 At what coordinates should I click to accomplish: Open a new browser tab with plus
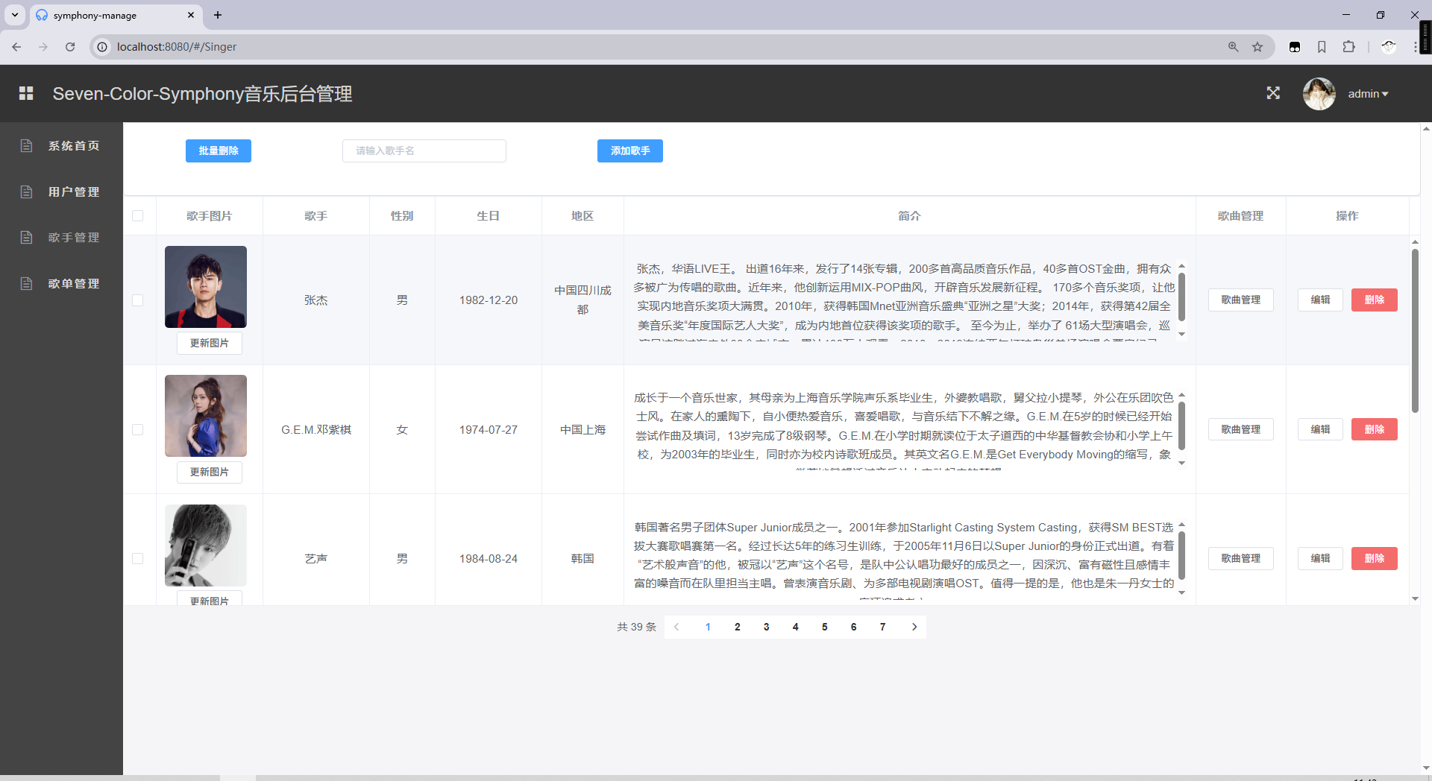tap(218, 15)
